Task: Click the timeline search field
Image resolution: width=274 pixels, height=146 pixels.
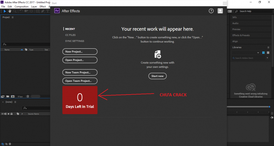Action: (x=36, y=108)
